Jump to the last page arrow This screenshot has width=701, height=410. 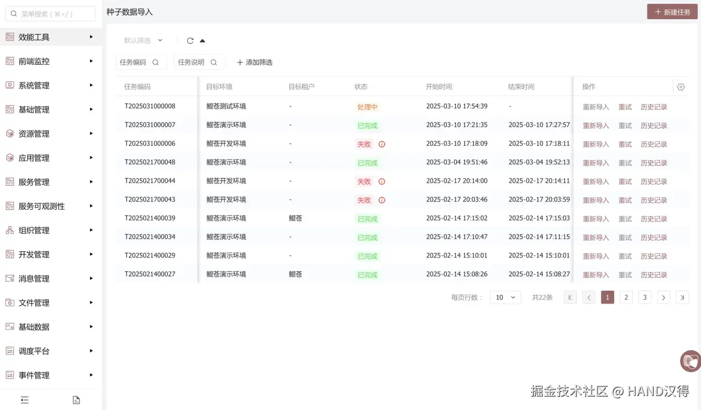(x=682, y=297)
